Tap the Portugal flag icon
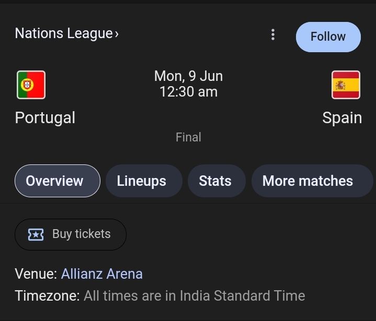376x321 pixels. [31, 85]
